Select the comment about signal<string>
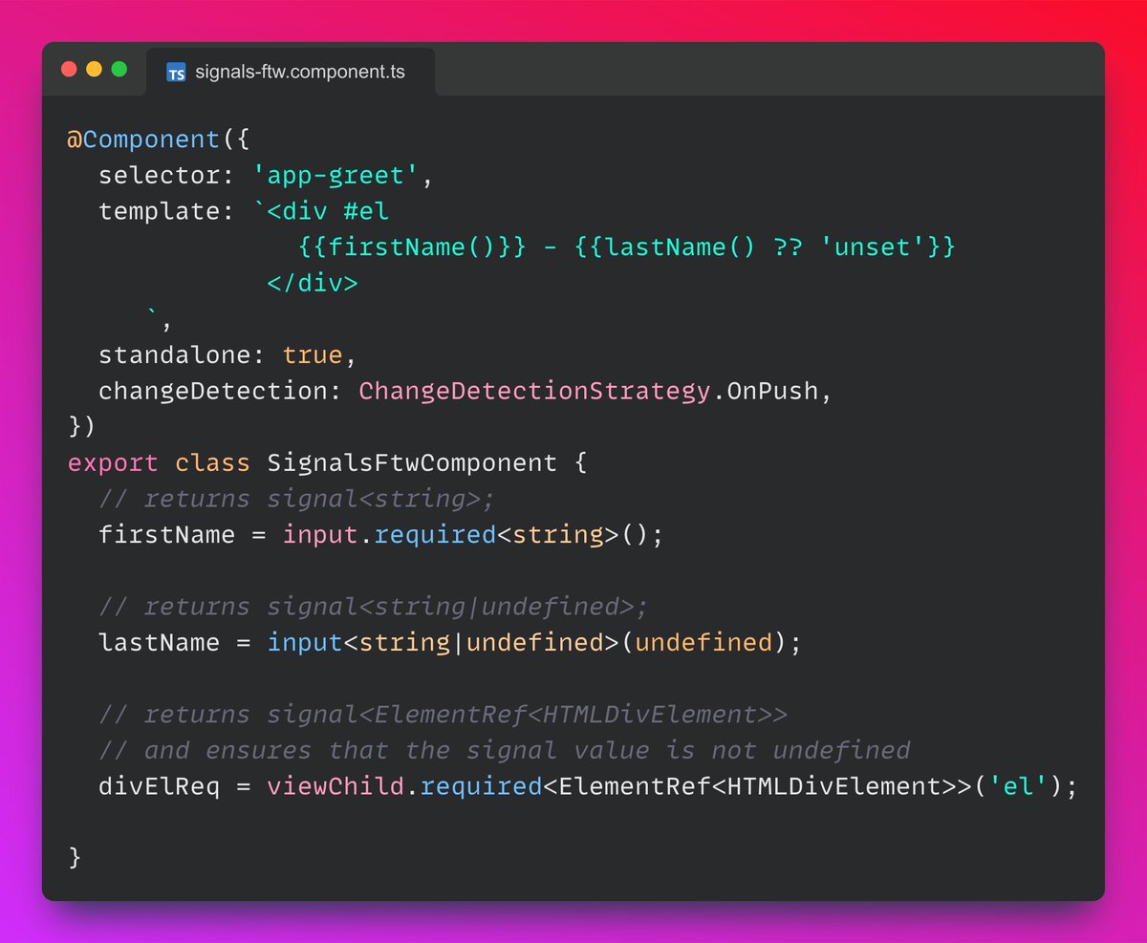The width and height of the screenshot is (1147, 943). tap(296, 499)
